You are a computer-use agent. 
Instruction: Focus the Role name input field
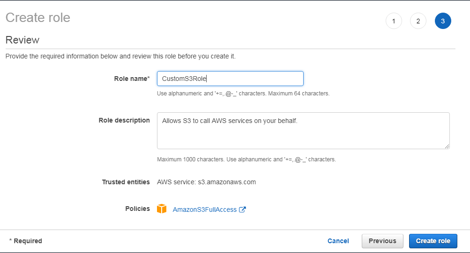pos(230,79)
